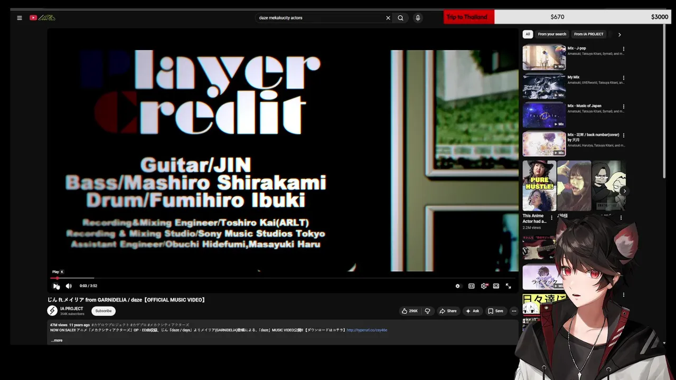This screenshot has height=380, width=676.
Task: Click the '47M views' text
Action: click(59, 325)
